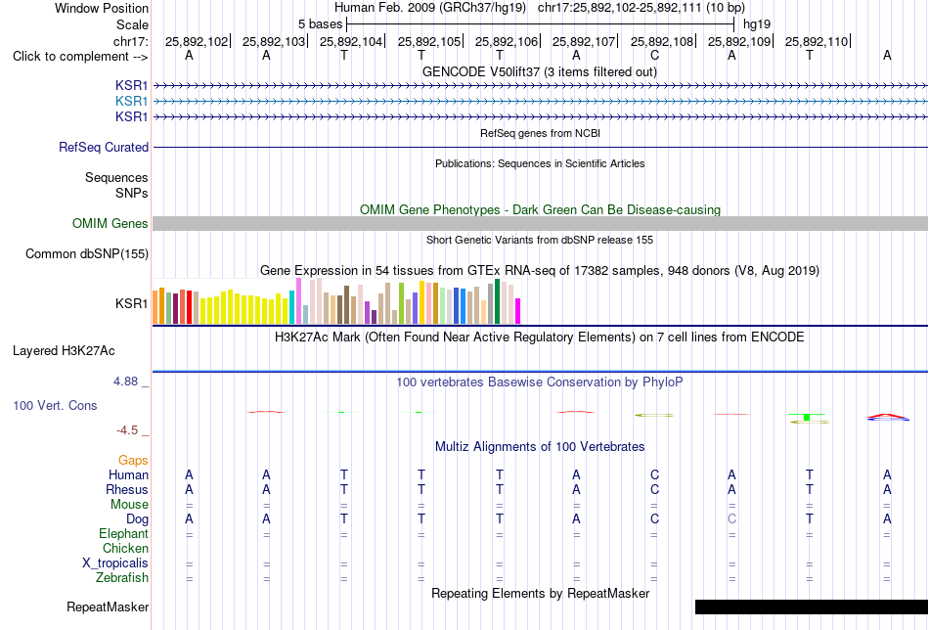Click the Window Position label
The image size is (929, 630).
(102, 8)
